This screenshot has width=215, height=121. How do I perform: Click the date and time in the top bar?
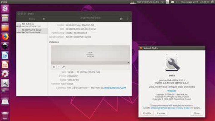[x=195, y=2]
